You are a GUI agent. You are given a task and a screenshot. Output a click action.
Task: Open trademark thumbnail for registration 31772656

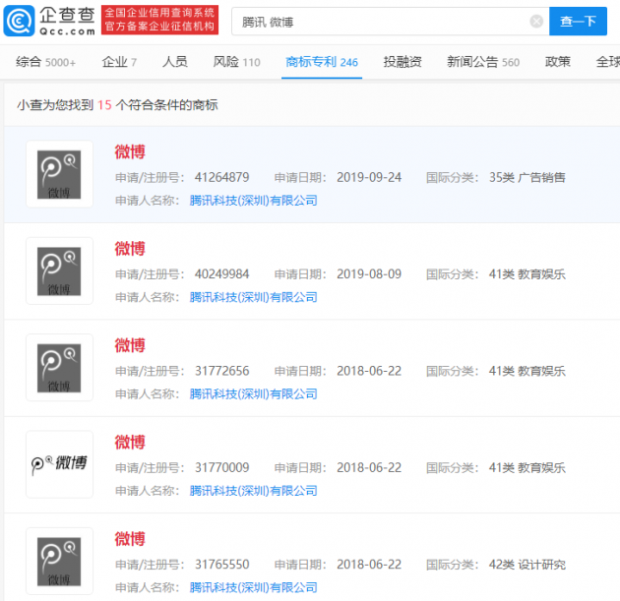coord(59,368)
